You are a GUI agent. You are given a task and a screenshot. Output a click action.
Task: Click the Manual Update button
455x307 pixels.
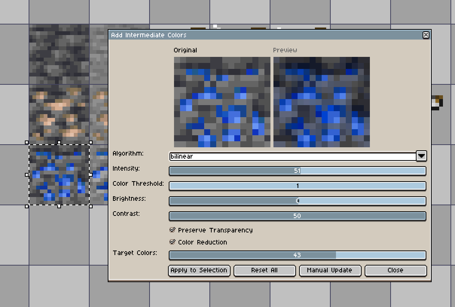click(x=330, y=270)
